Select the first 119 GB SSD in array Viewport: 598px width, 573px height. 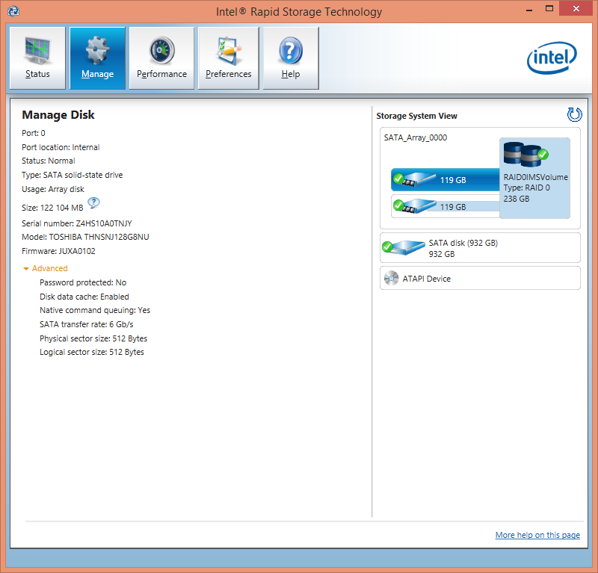pyautogui.click(x=445, y=179)
